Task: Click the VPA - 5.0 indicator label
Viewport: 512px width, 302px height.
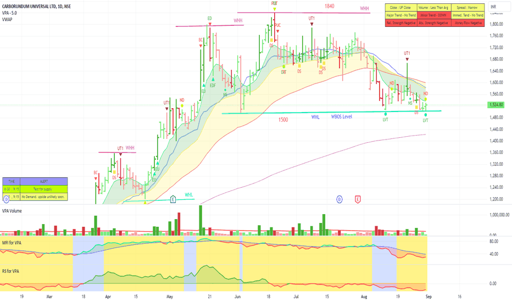Action: [x=9, y=13]
